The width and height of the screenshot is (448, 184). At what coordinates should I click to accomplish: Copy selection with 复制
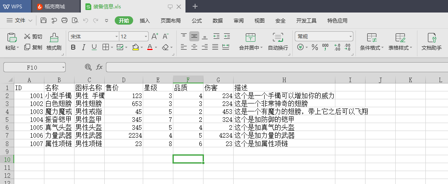33,47
